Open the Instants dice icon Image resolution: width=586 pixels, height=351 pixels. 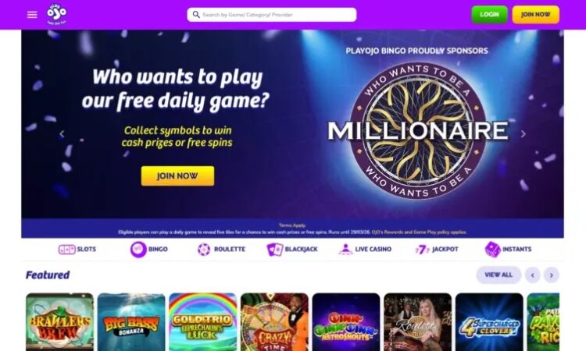point(492,249)
